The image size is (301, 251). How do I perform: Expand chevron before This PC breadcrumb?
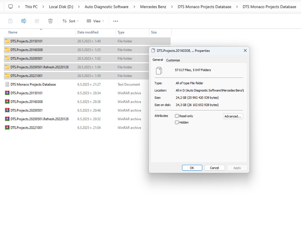[19, 7]
